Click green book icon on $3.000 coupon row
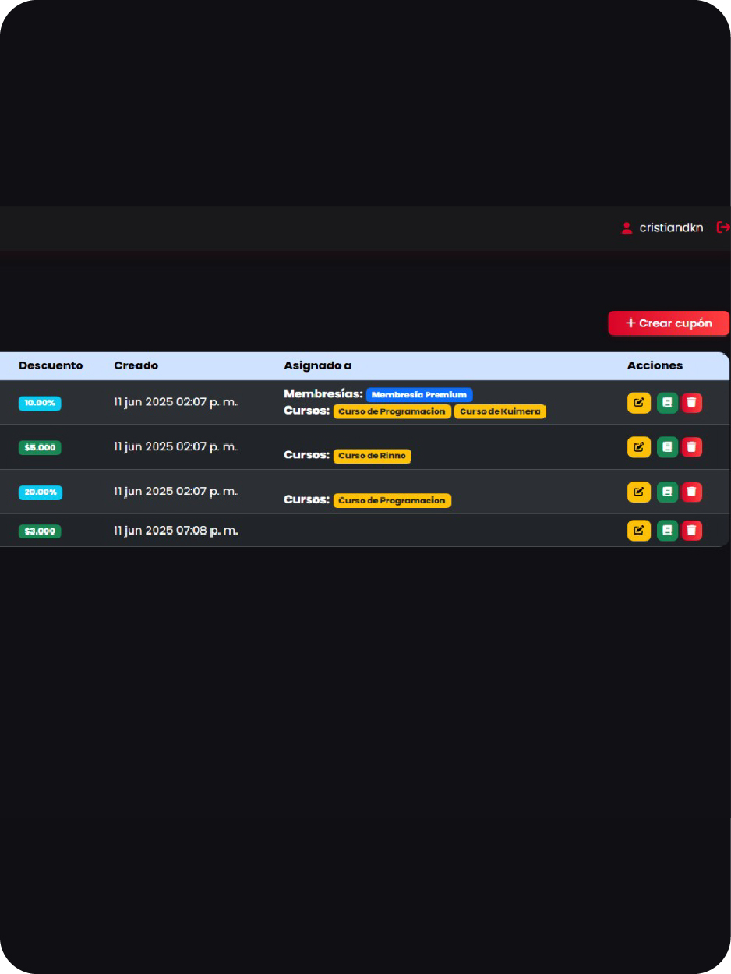The height and width of the screenshot is (974, 731). point(667,531)
